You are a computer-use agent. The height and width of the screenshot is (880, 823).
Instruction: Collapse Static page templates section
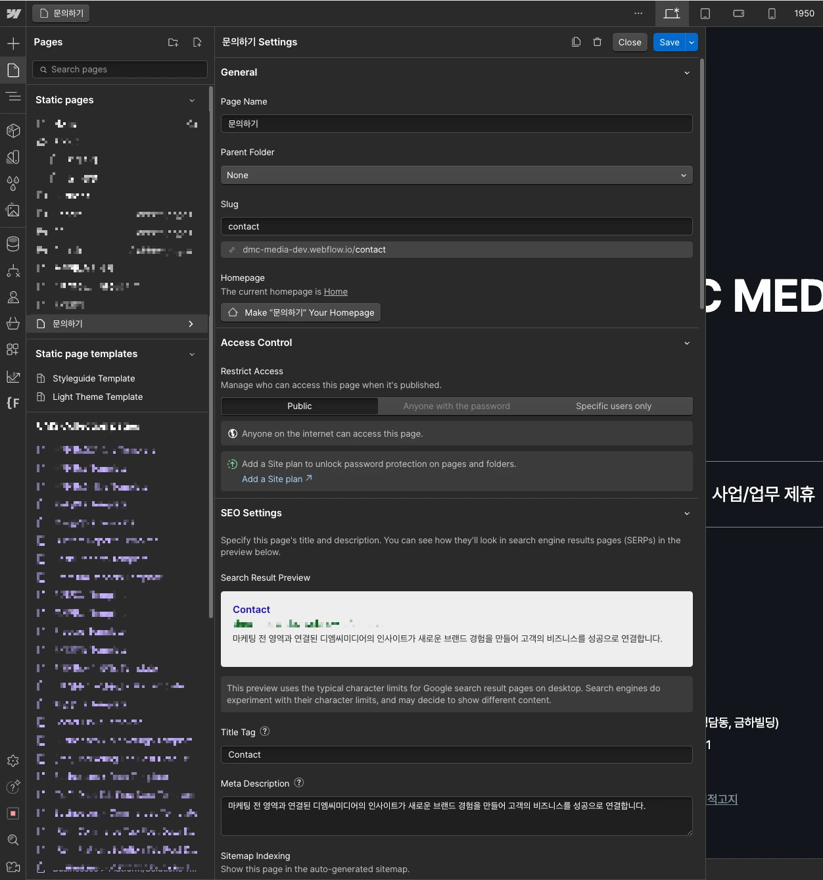[192, 354]
